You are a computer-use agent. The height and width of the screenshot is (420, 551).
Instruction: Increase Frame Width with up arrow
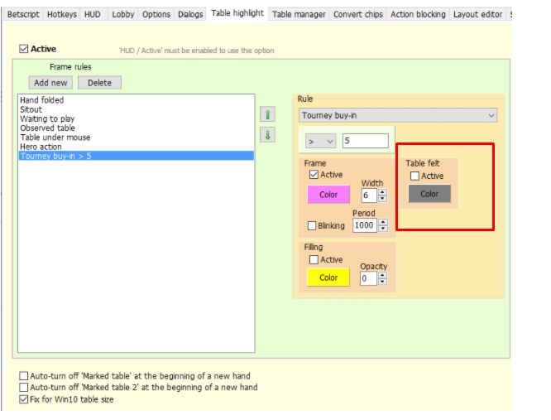pyautogui.click(x=382, y=192)
